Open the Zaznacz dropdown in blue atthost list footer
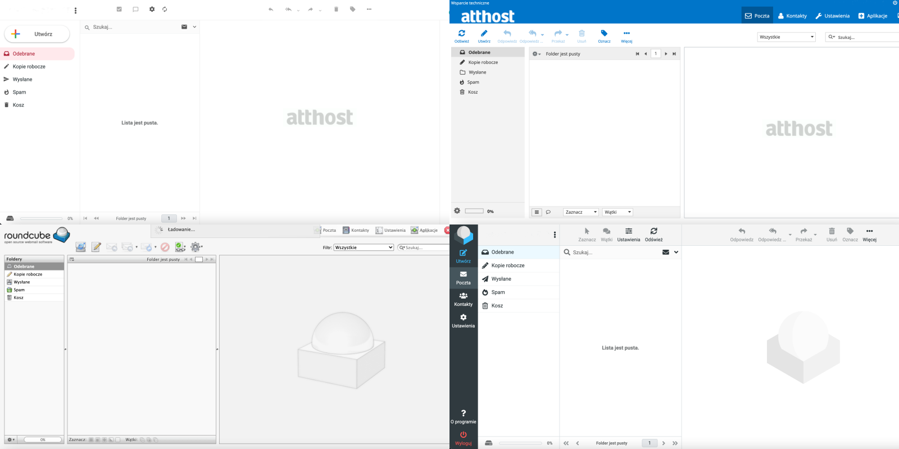This screenshot has width=899, height=449. click(x=580, y=212)
